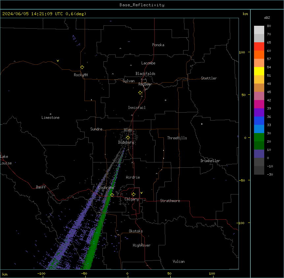Pick the purple 10 dBZ legend swatch
Image resolution: width=284 pixels, height=278 pixels.
[259, 154]
